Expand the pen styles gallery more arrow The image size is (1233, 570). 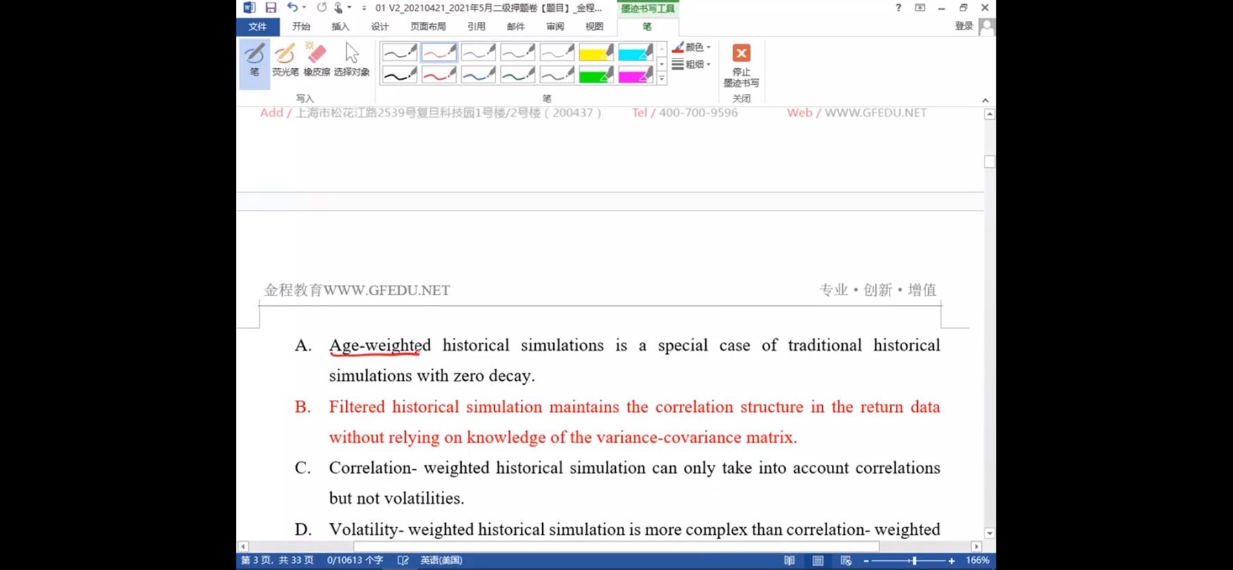pos(661,78)
